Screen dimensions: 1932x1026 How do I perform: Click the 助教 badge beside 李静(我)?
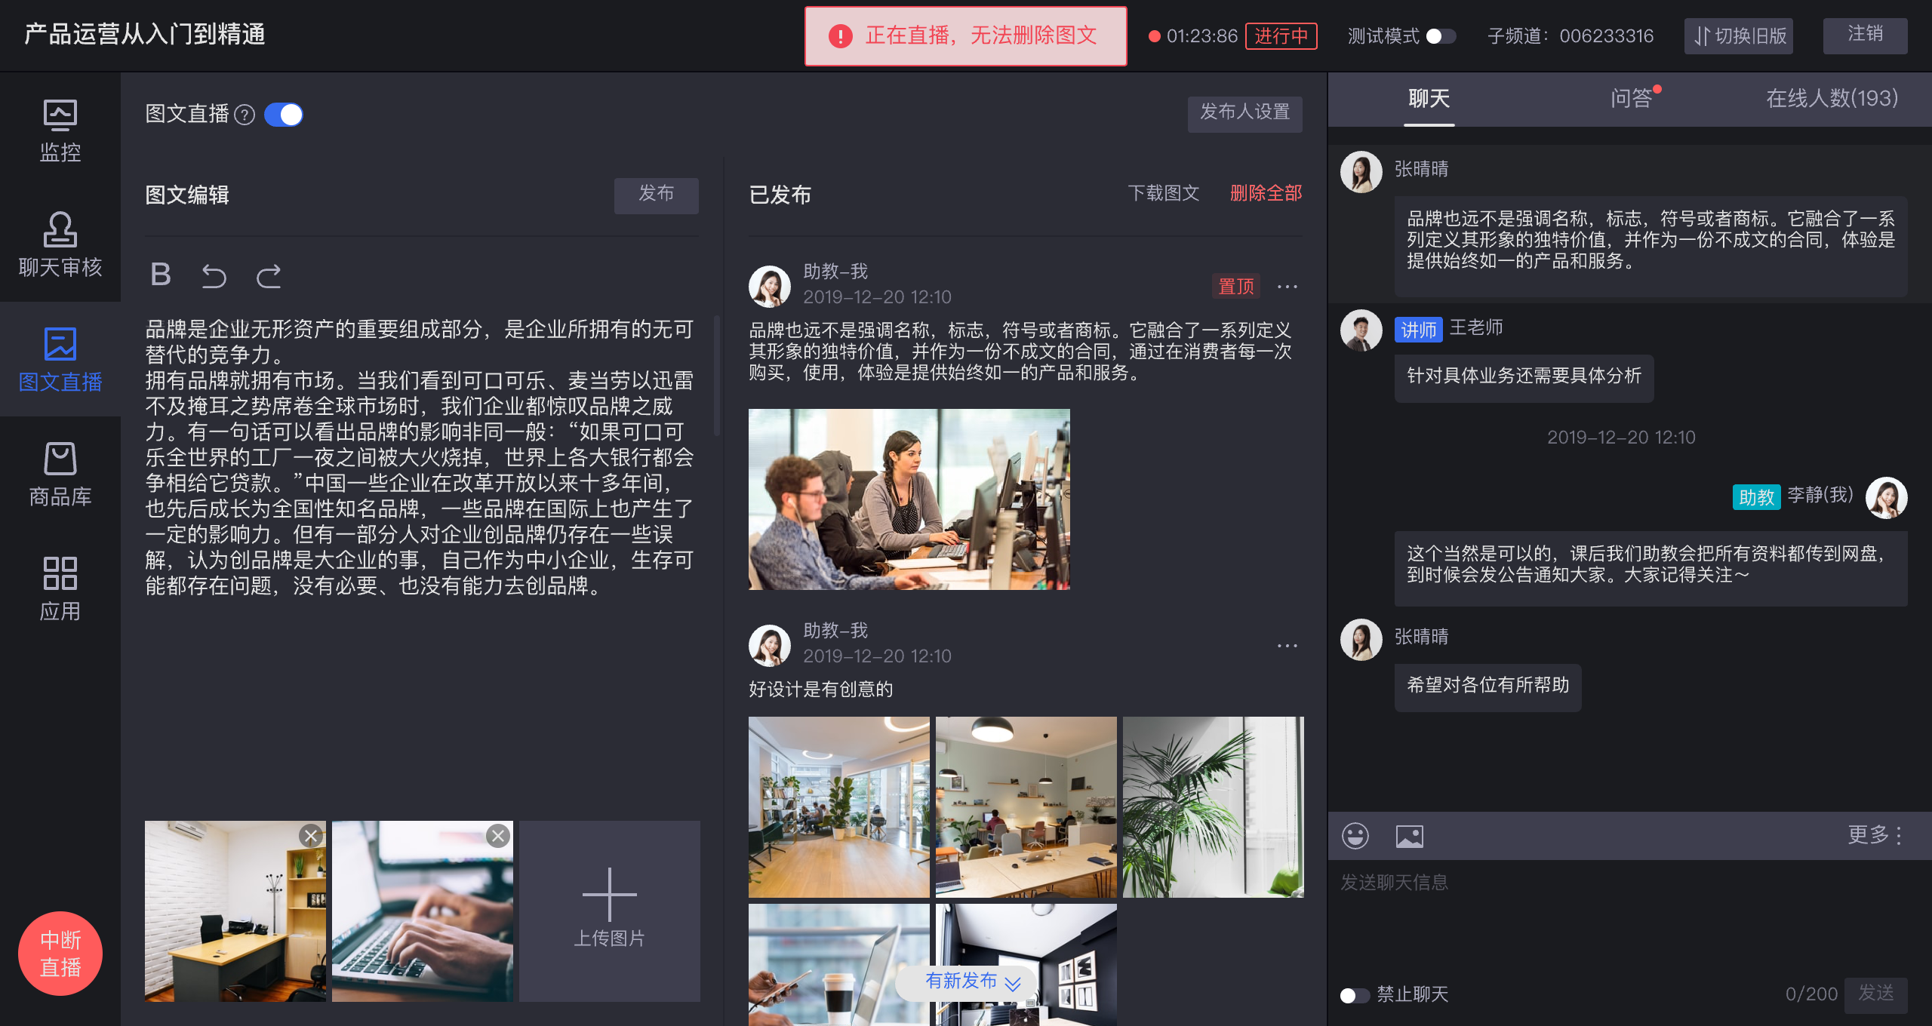point(1756,497)
